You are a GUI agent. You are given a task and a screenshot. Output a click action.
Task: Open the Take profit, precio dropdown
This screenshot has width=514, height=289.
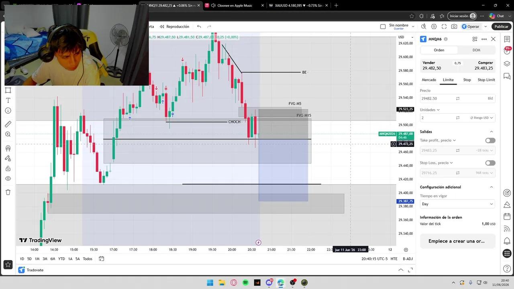pos(438,140)
